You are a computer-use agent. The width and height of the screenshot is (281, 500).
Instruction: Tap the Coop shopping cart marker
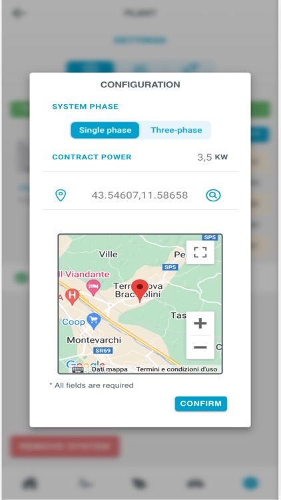(x=94, y=321)
